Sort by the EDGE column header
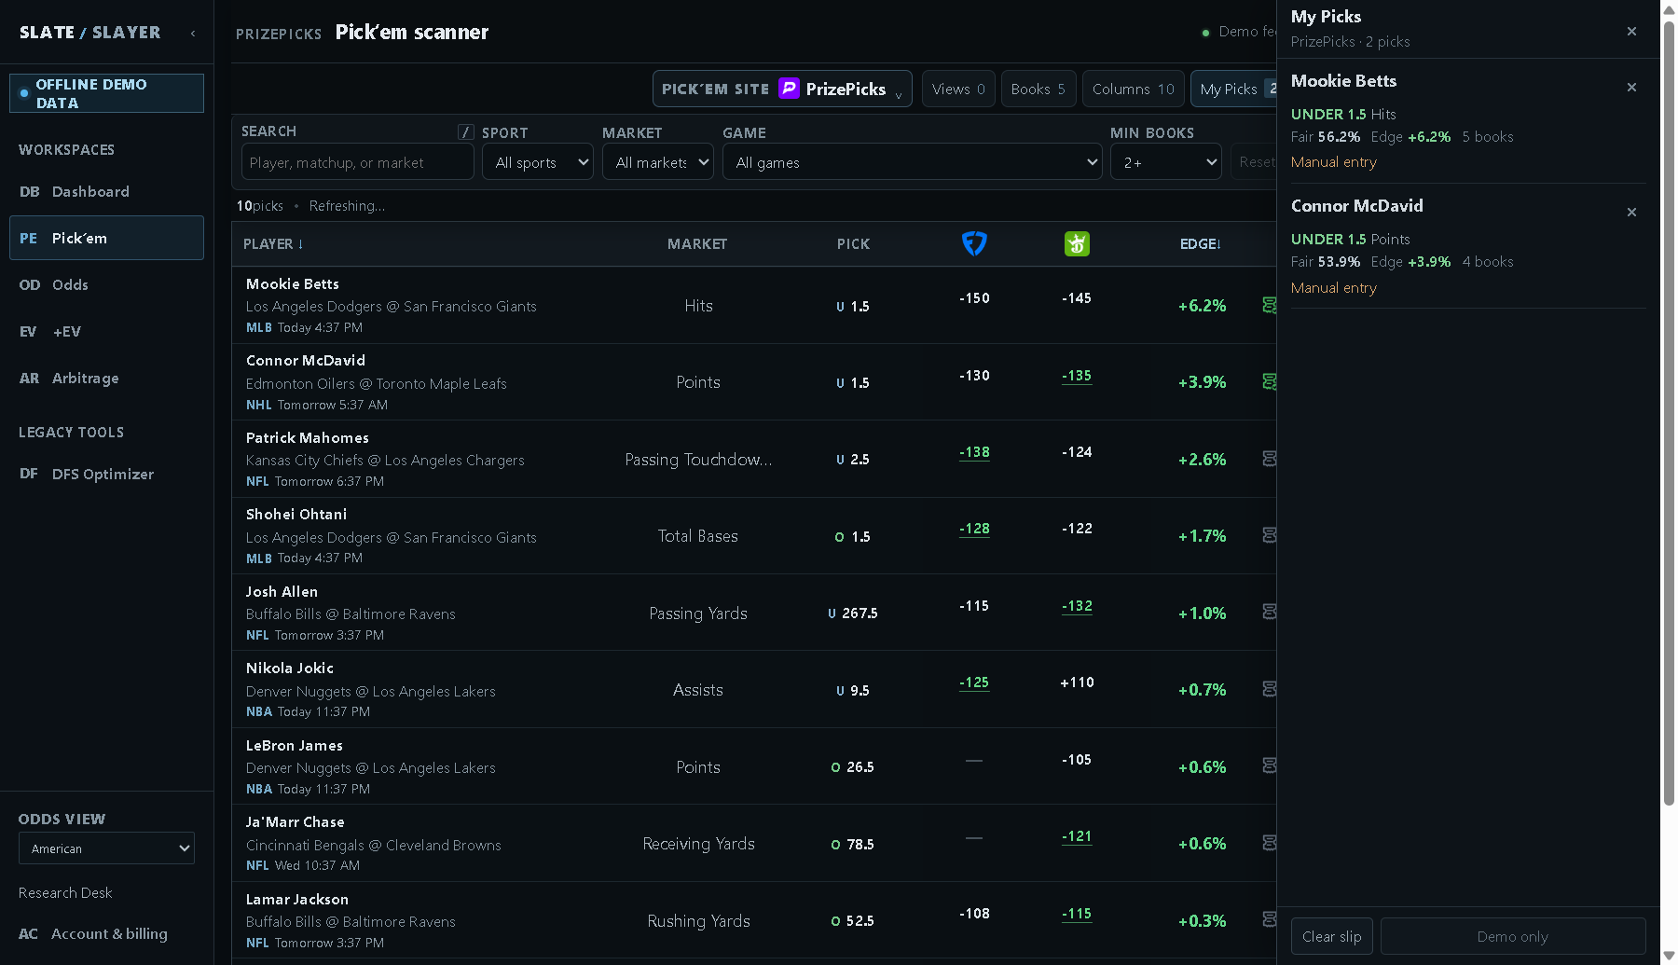This screenshot has height=965, width=1678. click(x=1200, y=243)
